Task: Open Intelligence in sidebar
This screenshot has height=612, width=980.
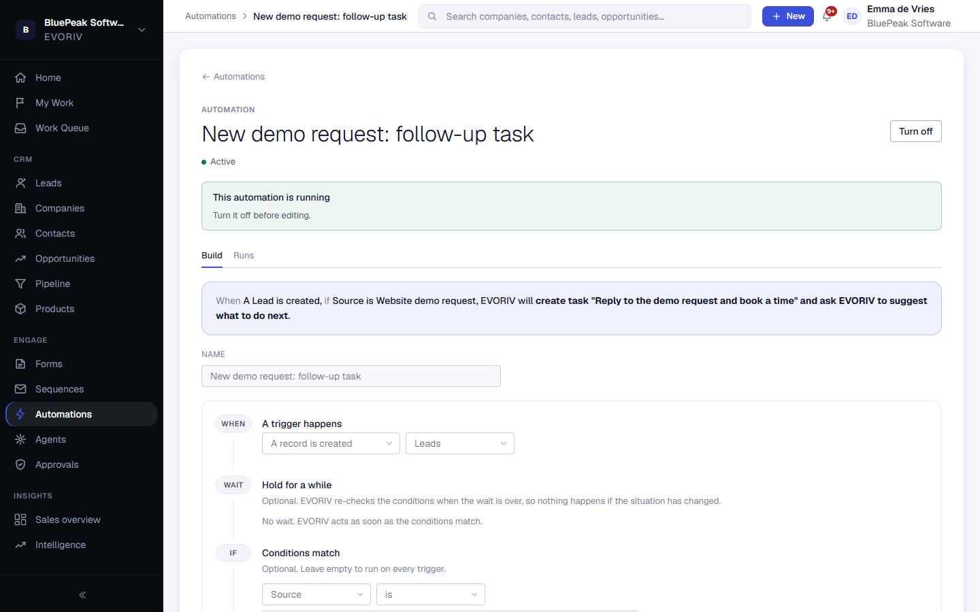Action: click(82, 545)
